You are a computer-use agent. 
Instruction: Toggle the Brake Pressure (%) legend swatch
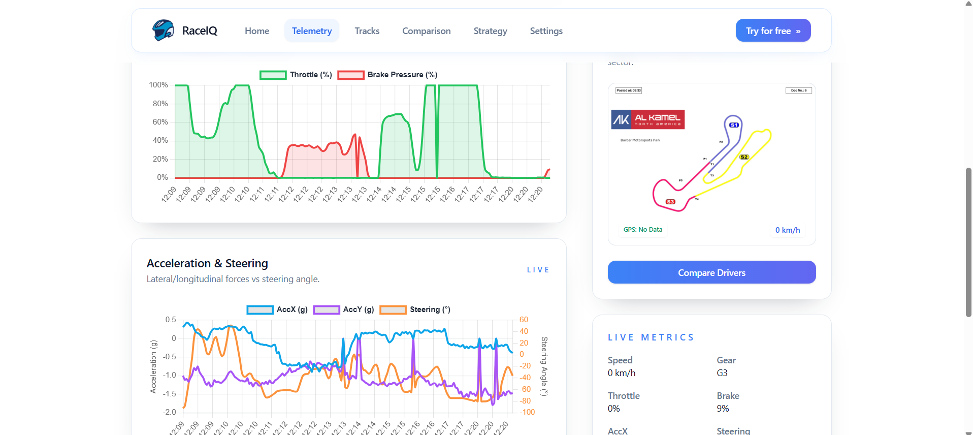coord(351,75)
